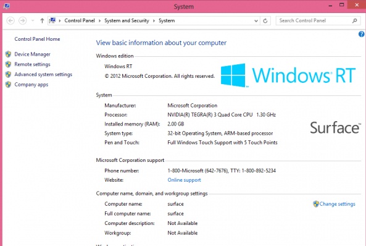
Task: Click the Workgroup 'Not Available' value
Action: pos(183,233)
